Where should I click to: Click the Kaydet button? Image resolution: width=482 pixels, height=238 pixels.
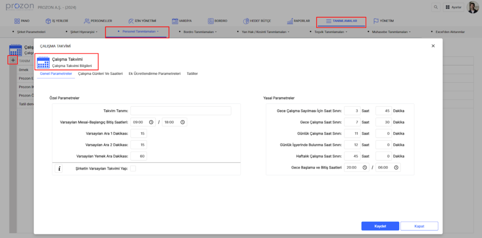tap(380, 226)
